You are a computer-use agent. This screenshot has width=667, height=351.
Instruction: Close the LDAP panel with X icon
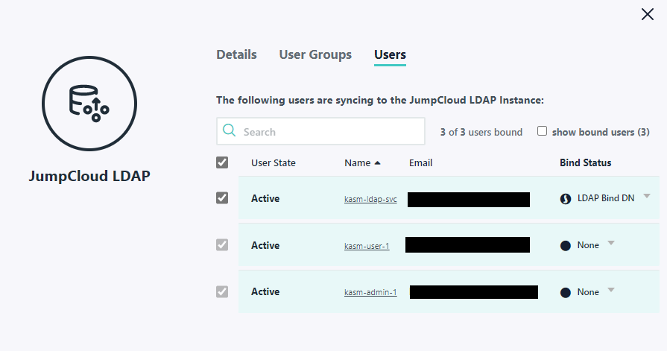647,14
